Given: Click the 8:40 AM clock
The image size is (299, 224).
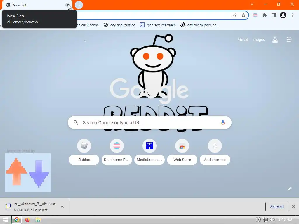Looking at the screenshot, I should [x=285, y=220].
